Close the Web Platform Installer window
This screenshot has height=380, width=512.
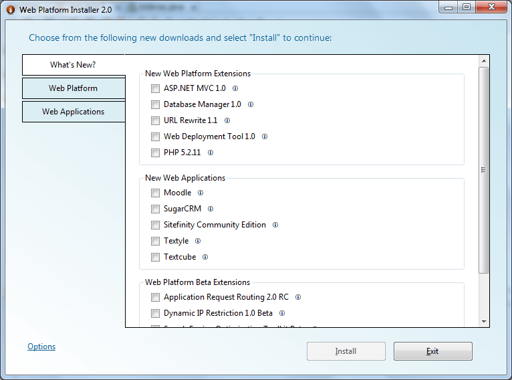[491, 7]
